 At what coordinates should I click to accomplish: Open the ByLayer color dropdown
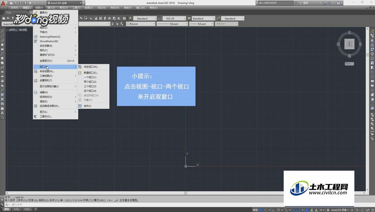click(x=141, y=24)
